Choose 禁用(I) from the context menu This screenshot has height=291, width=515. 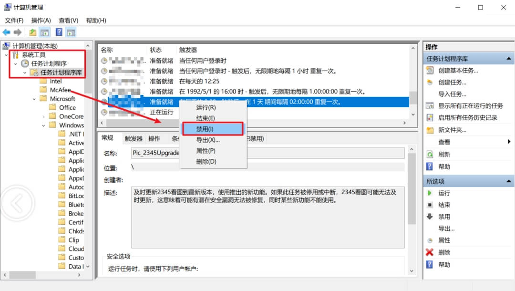pyautogui.click(x=208, y=128)
